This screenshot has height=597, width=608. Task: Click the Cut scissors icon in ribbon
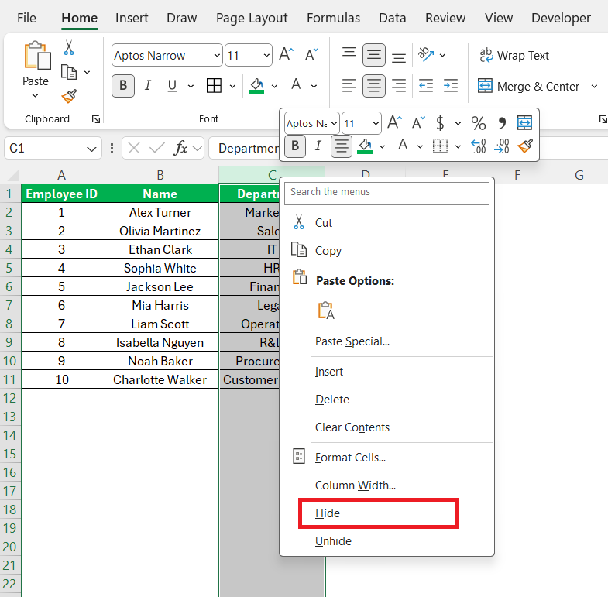tap(69, 48)
